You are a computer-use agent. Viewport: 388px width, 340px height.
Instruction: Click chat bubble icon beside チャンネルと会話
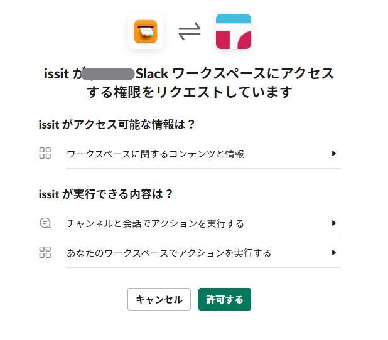[x=45, y=223]
